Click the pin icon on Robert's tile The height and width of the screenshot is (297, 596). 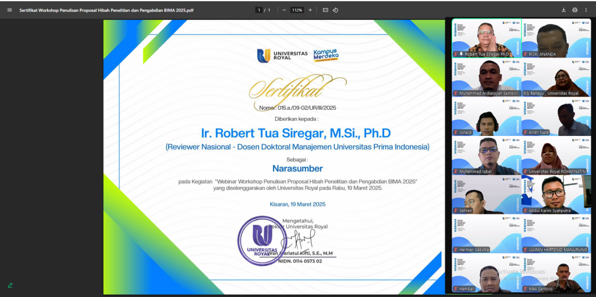click(461, 54)
